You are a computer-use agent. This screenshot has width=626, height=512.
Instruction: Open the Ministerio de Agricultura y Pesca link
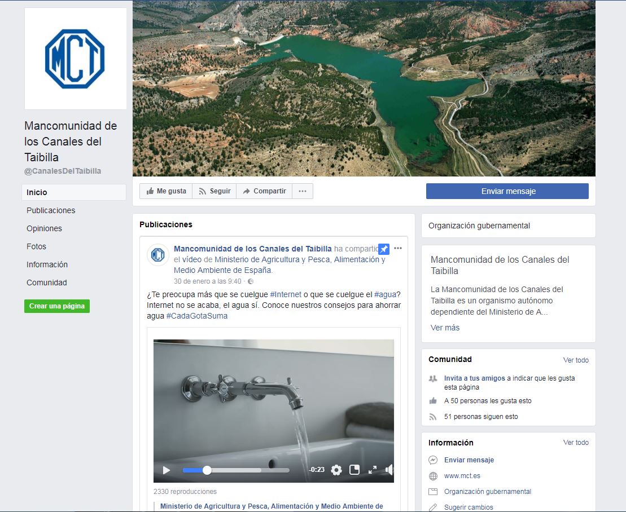click(279, 265)
